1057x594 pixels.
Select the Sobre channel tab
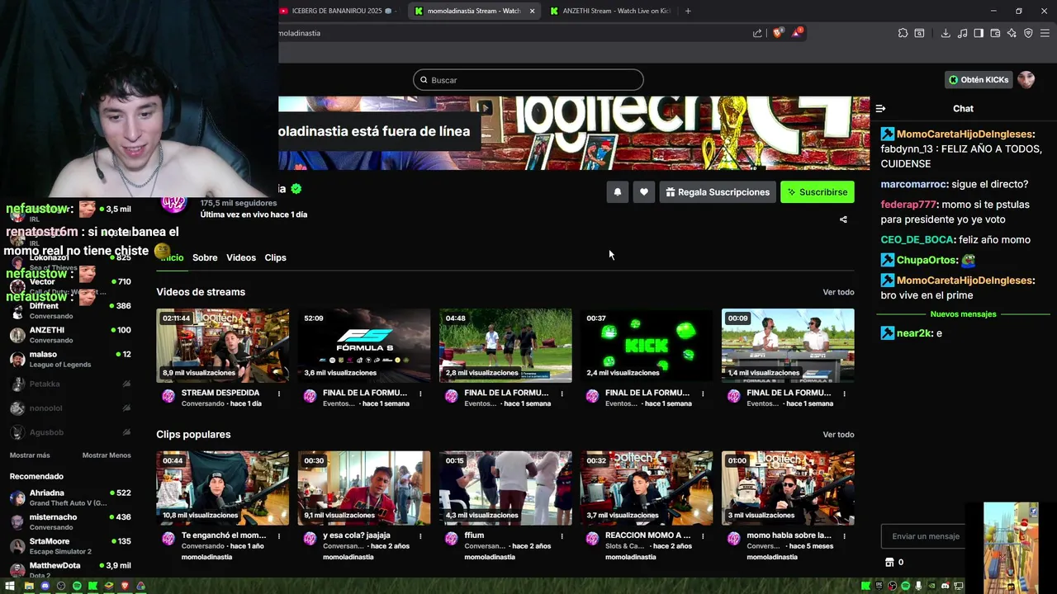point(205,257)
